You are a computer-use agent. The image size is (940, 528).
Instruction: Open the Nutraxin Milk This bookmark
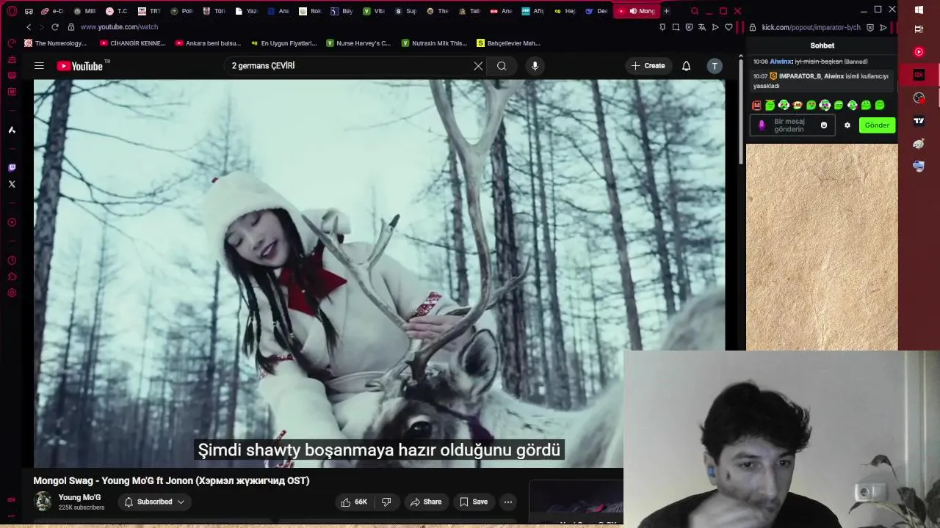pyautogui.click(x=434, y=43)
